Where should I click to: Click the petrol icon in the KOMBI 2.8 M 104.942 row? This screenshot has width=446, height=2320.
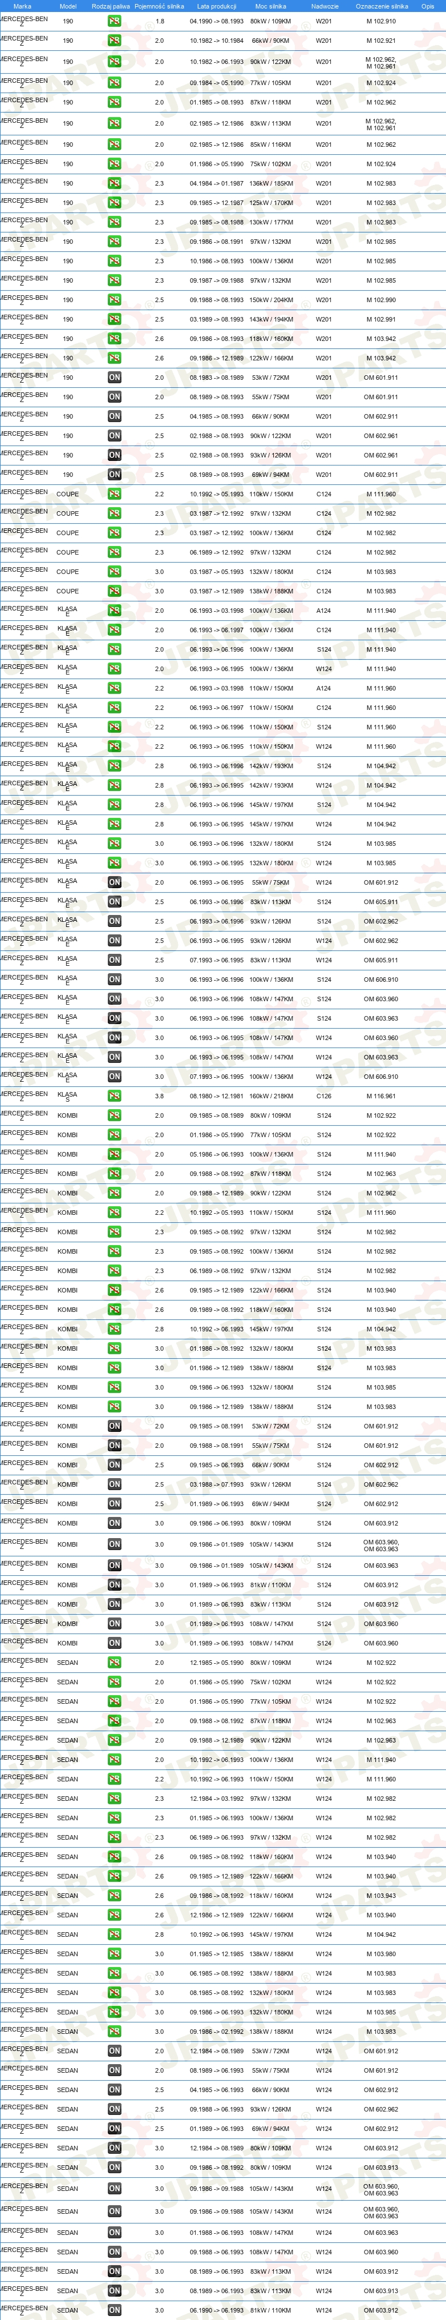114,1329
